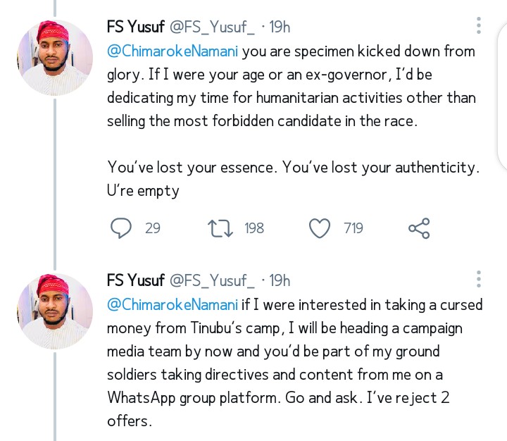Click the reply icon on first tweet

pos(122,228)
